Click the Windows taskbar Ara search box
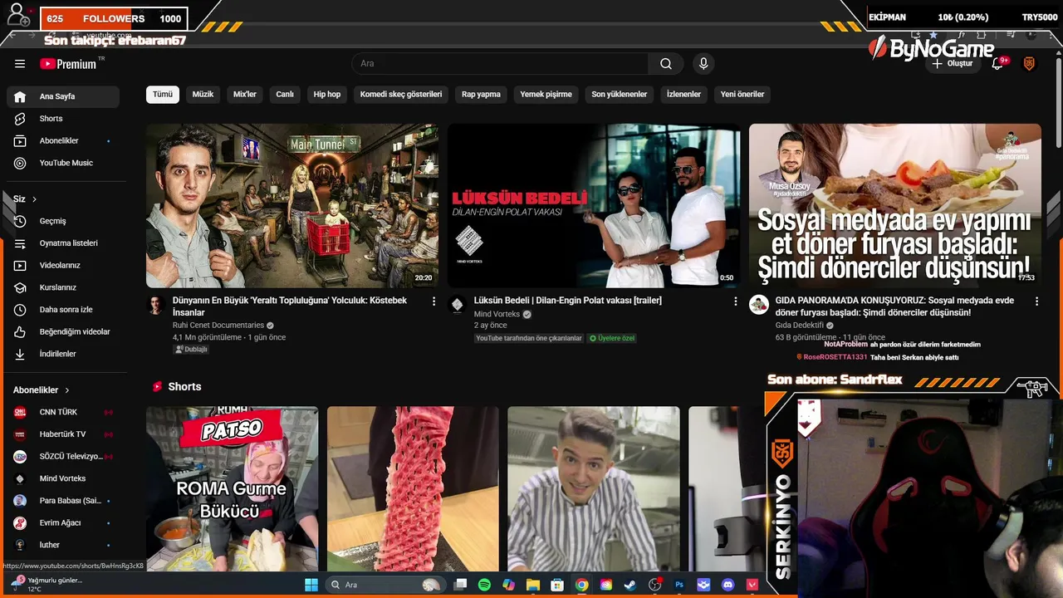 point(385,585)
